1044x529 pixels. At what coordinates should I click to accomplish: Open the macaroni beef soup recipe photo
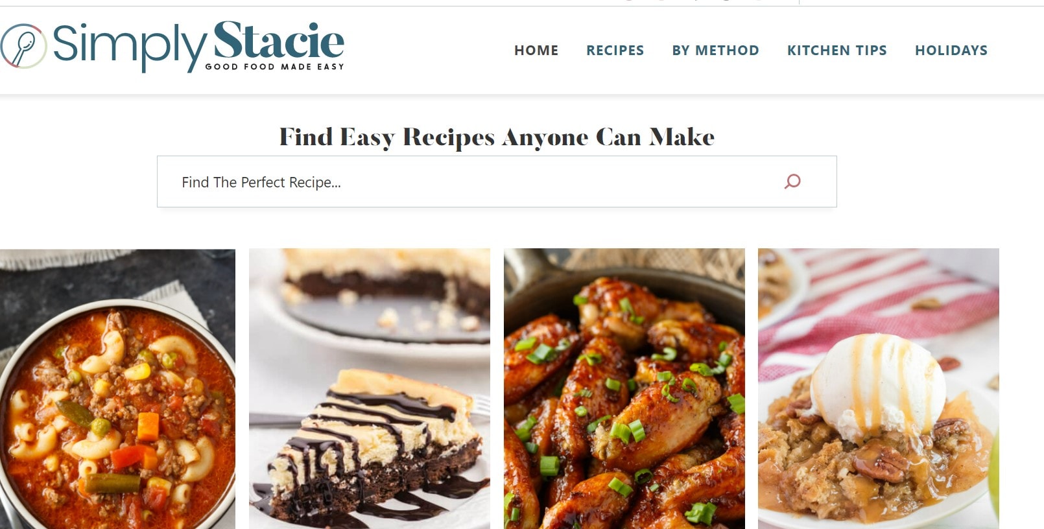(117, 389)
